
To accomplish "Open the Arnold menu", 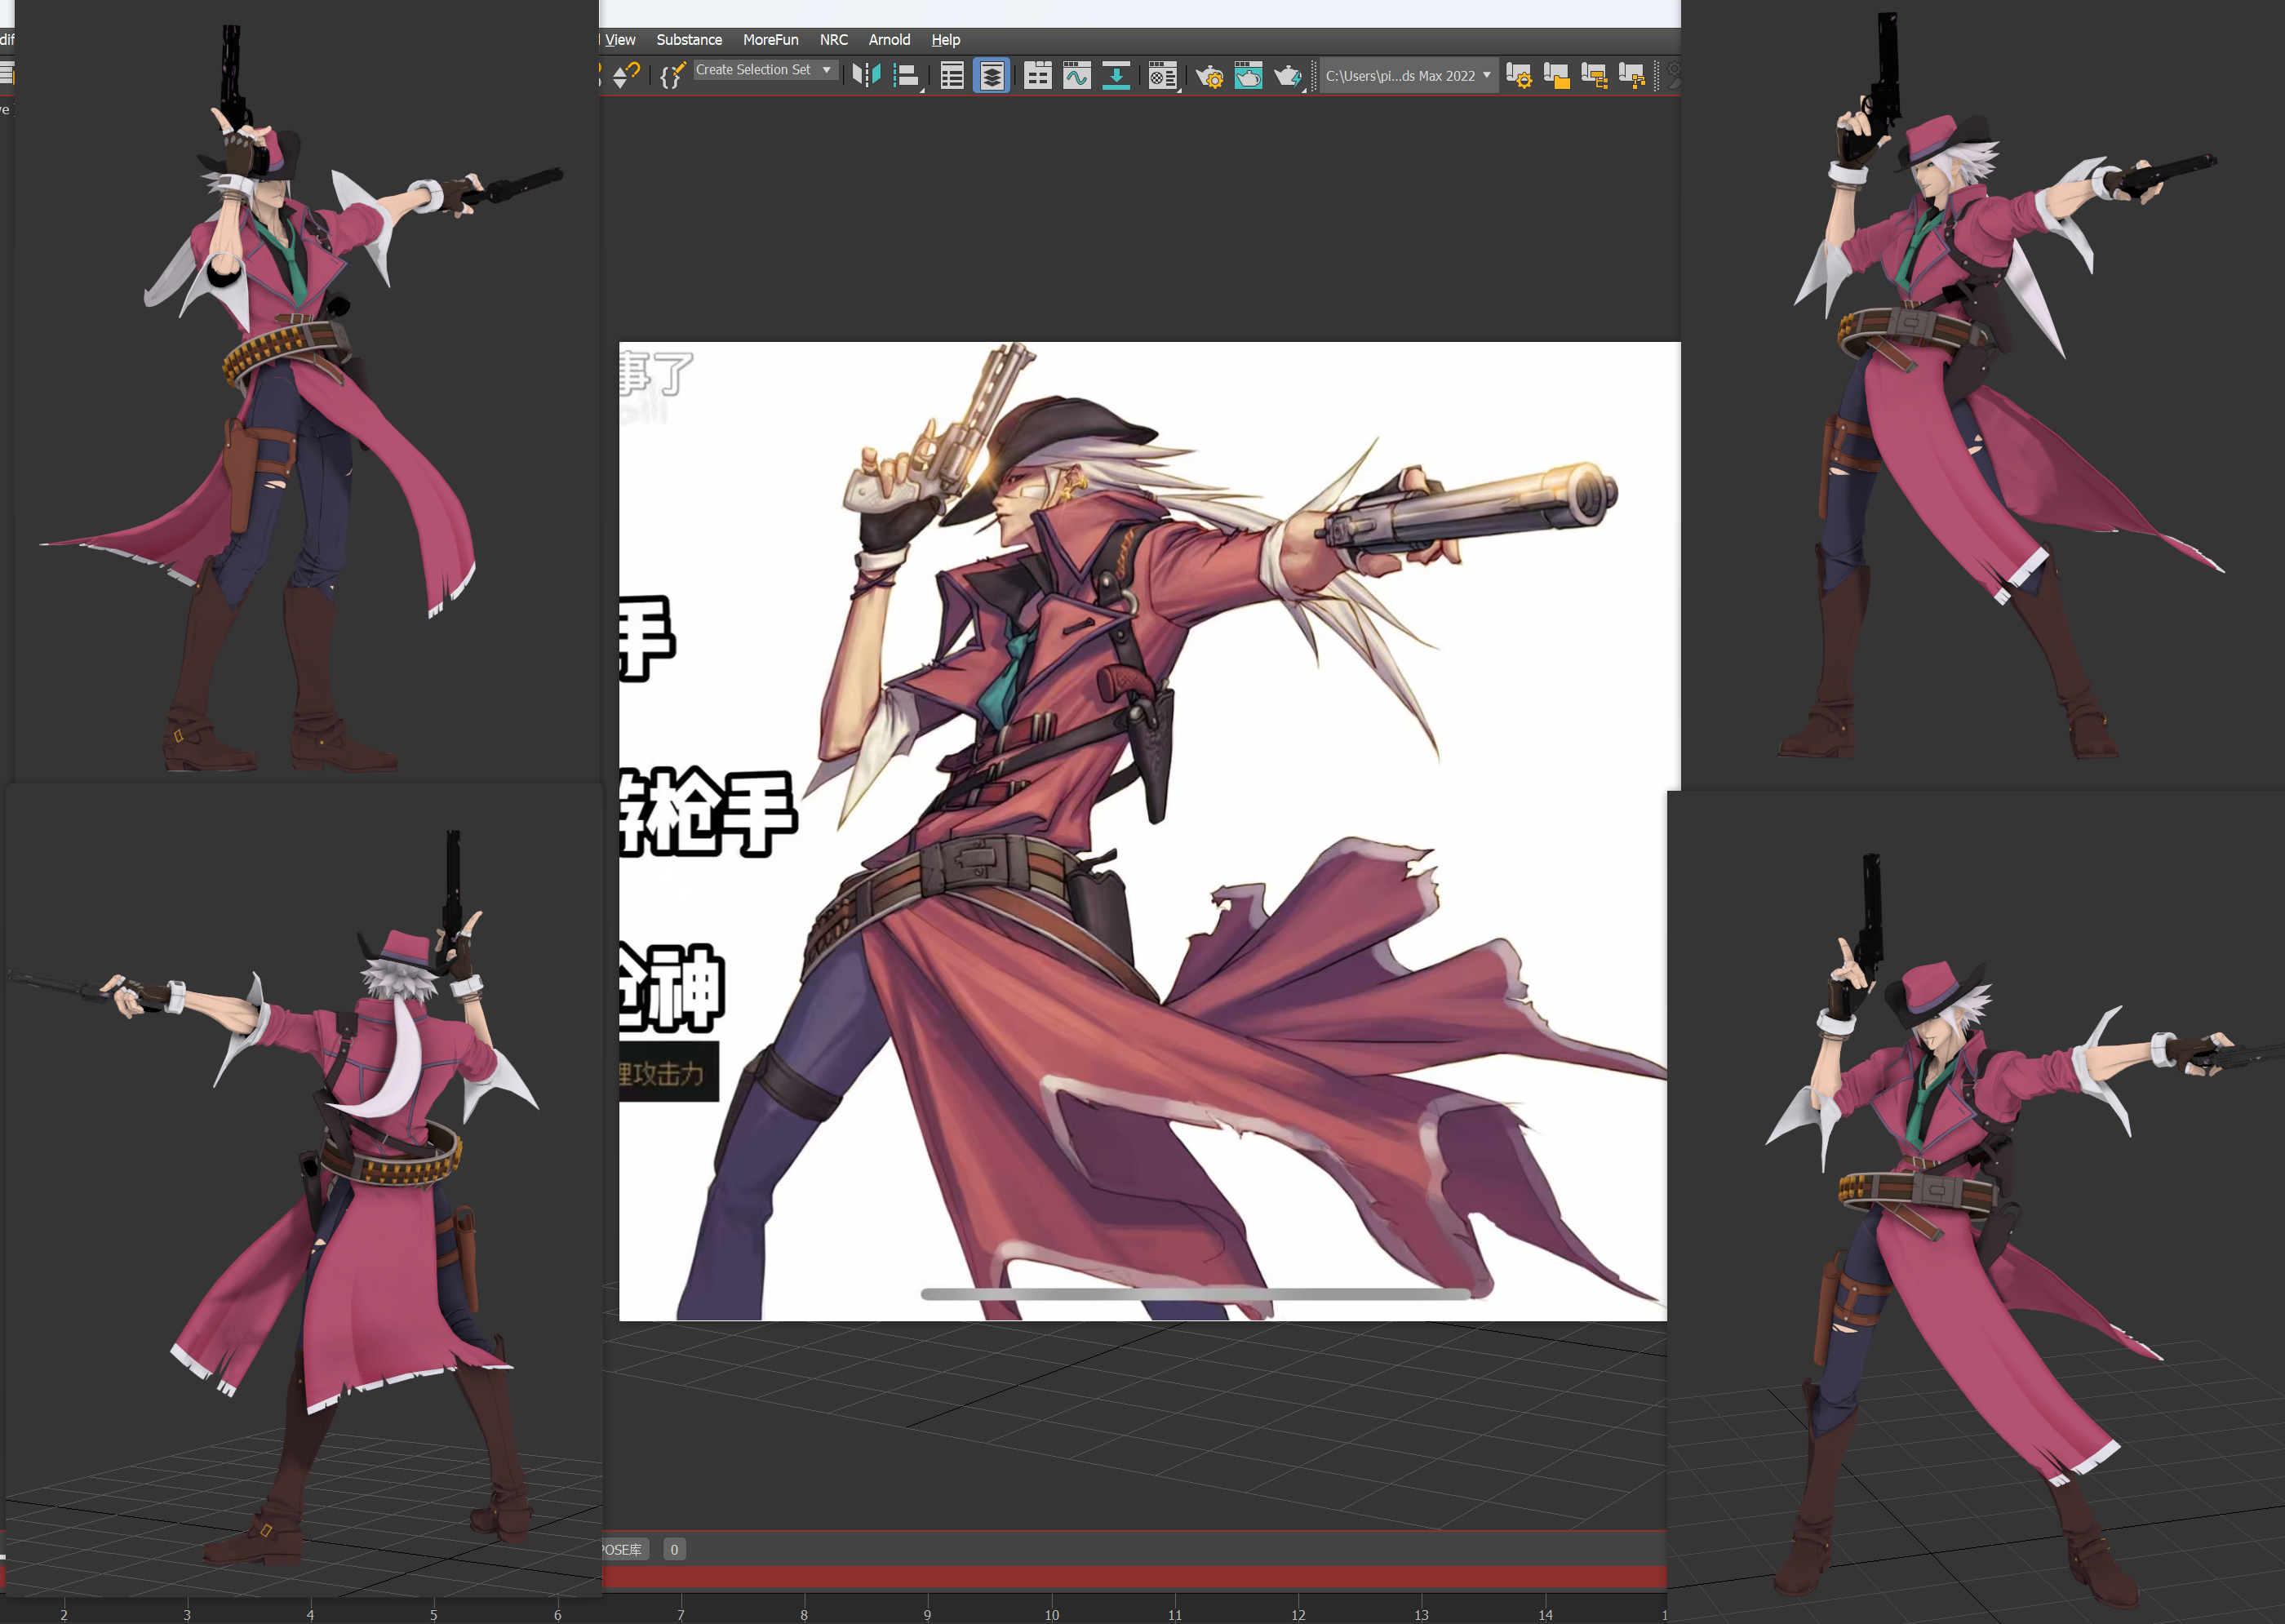I will 889,40.
